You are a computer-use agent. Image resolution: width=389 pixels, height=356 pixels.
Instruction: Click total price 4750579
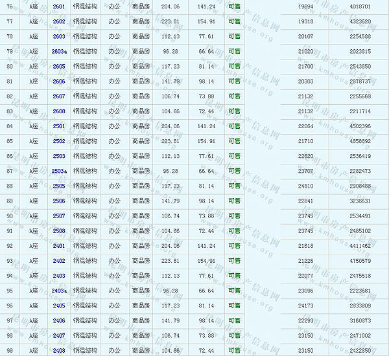pos(360,261)
